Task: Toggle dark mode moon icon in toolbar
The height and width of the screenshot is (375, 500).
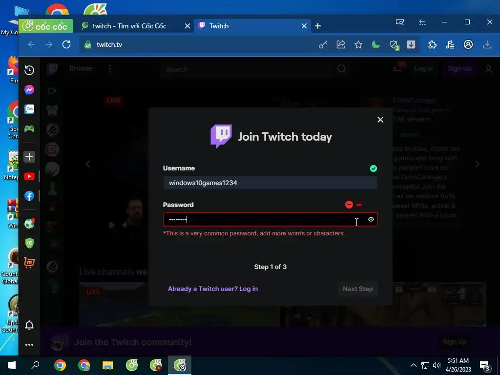Action: pyautogui.click(x=376, y=44)
